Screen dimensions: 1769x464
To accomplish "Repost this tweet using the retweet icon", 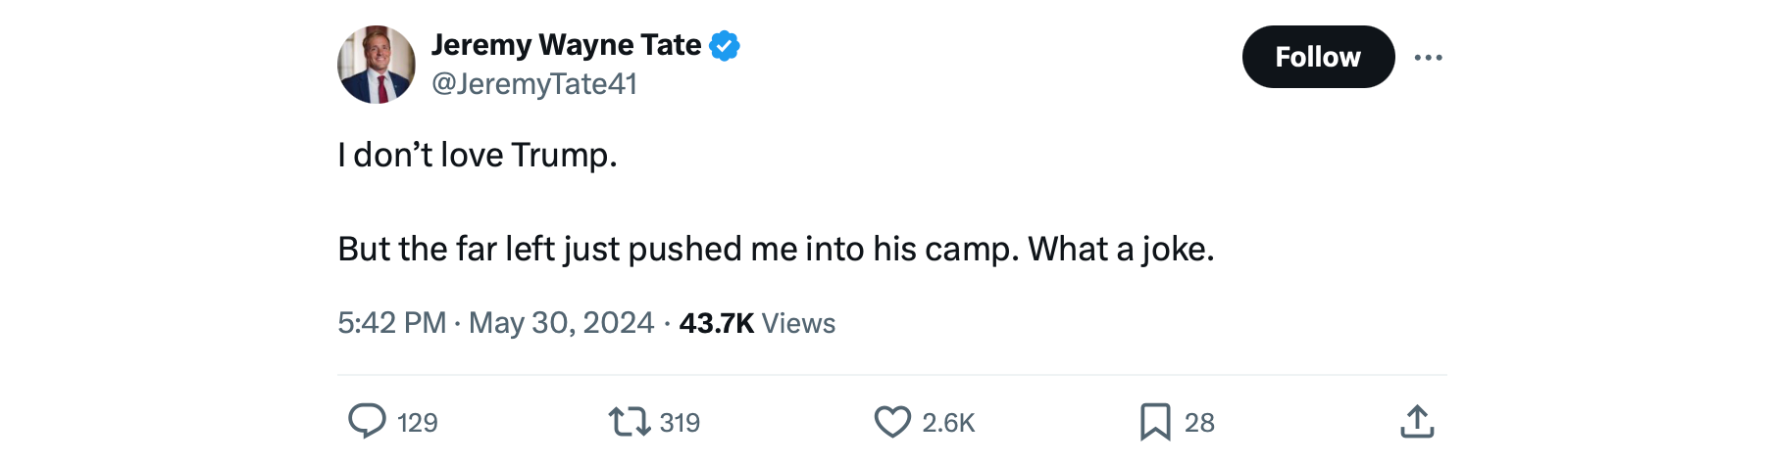I will point(629,422).
